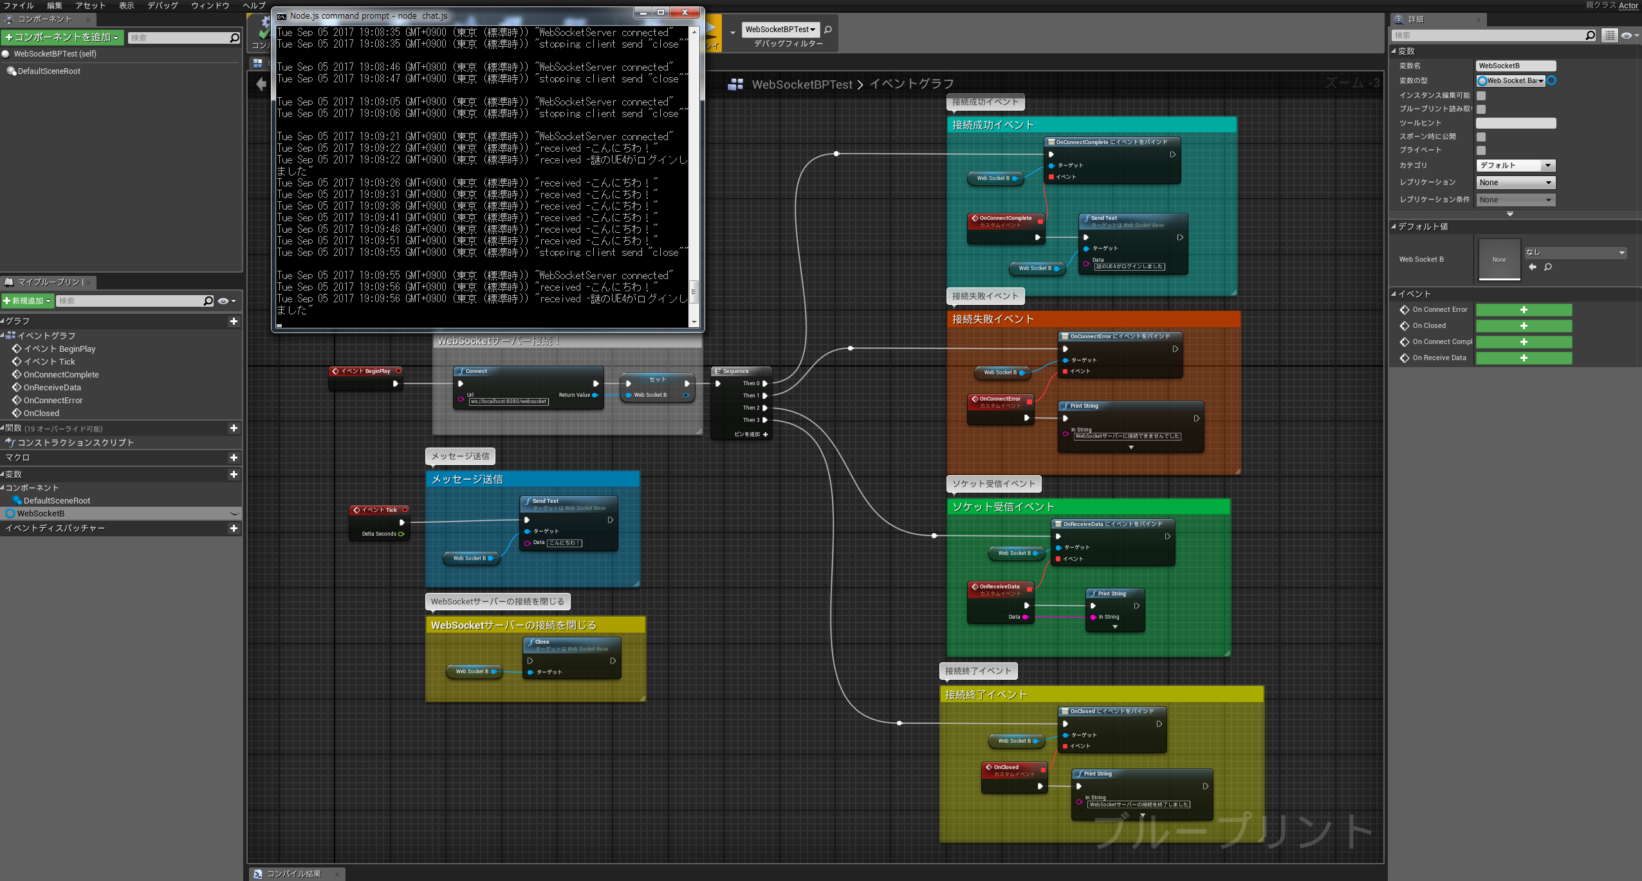Open the デバッグ menu
The image size is (1642, 881).
(161, 6)
